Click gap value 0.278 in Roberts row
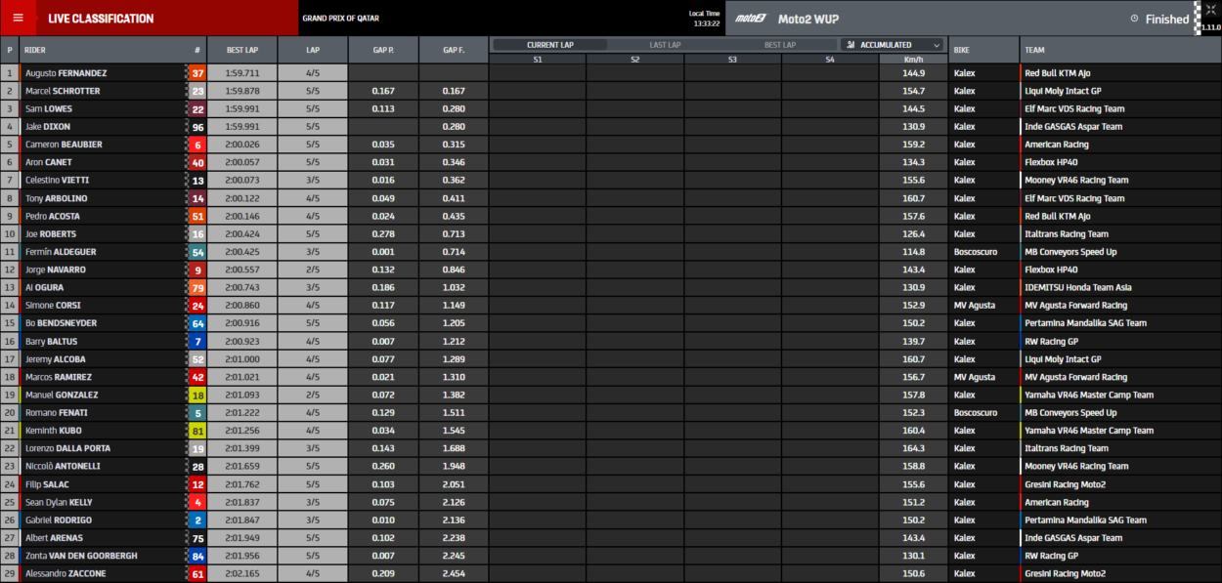 pos(383,234)
